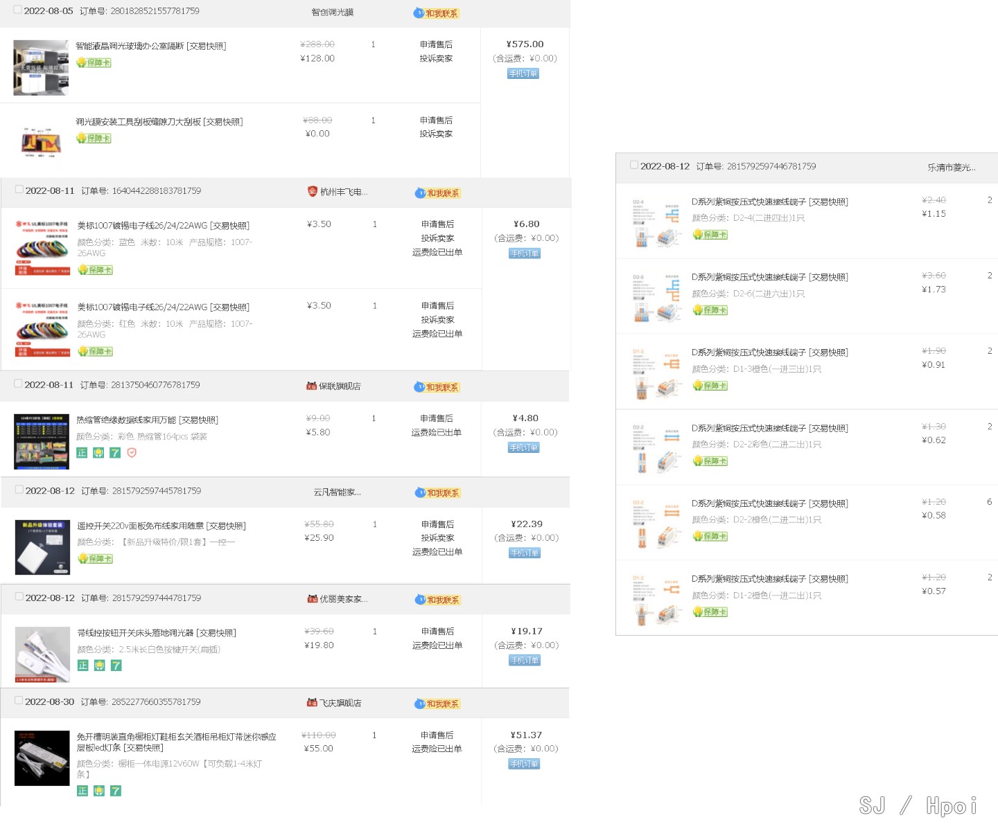Open thumbnail of 遥控开关220v product
The height and width of the screenshot is (831, 998).
[42, 547]
